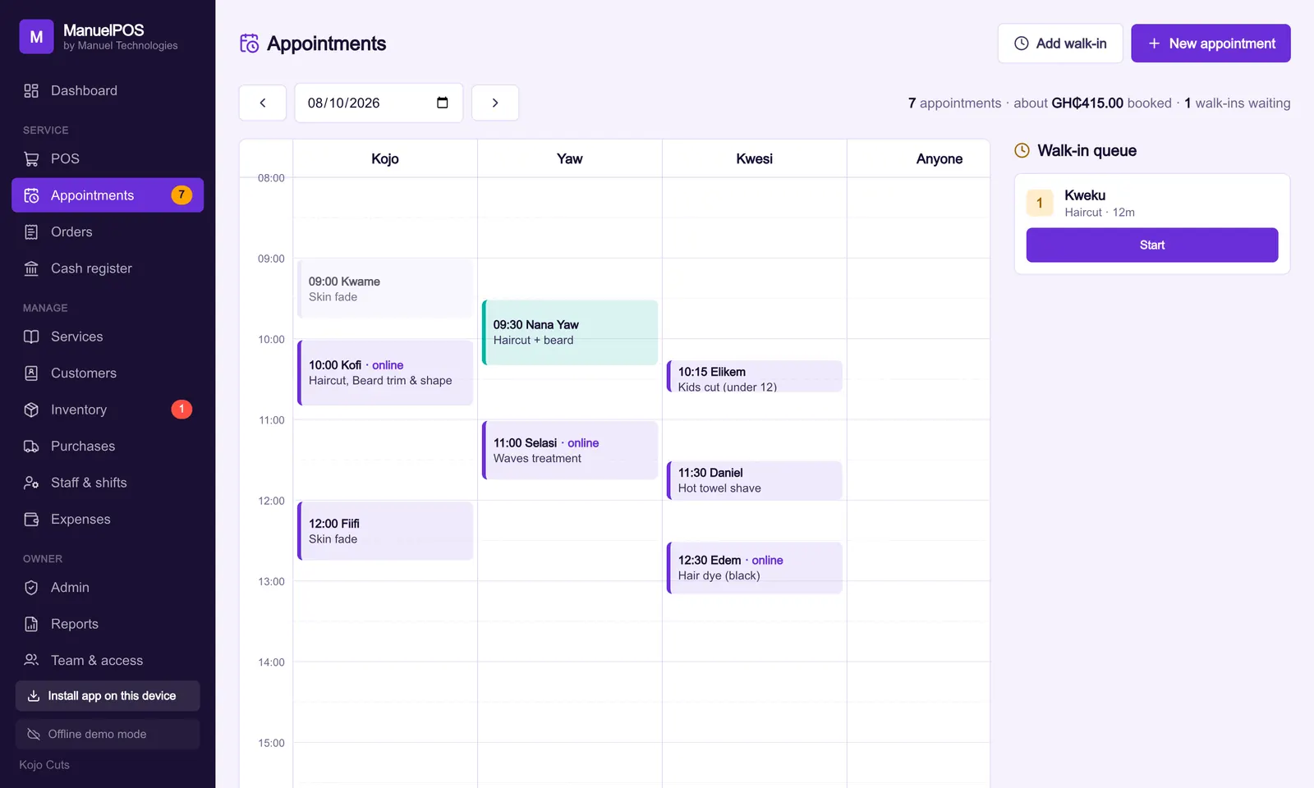Click the New appointment button
The height and width of the screenshot is (788, 1314).
point(1211,44)
